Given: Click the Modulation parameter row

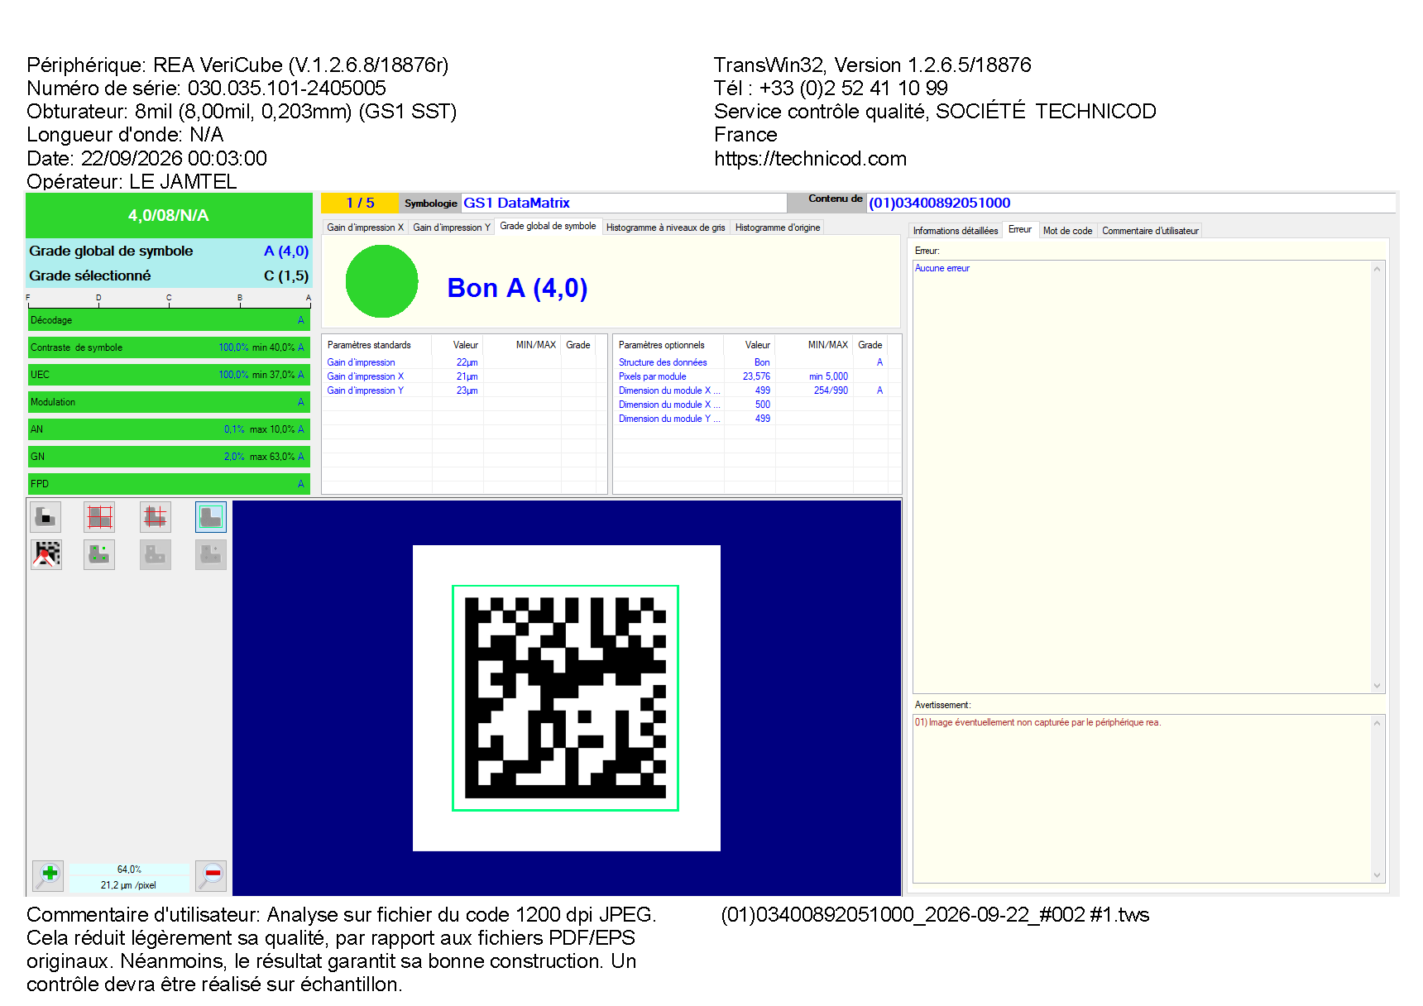Looking at the screenshot, I should (x=169, y=402).
